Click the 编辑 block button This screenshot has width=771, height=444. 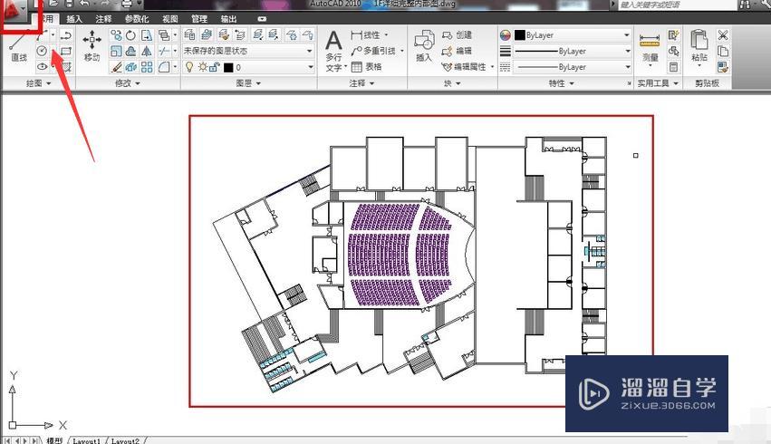point(458,51)
